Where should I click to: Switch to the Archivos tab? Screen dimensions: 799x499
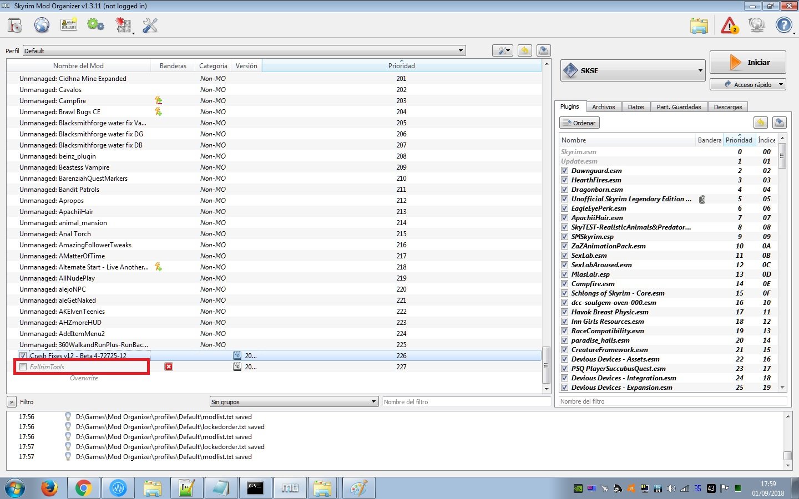tap(603, 107)
